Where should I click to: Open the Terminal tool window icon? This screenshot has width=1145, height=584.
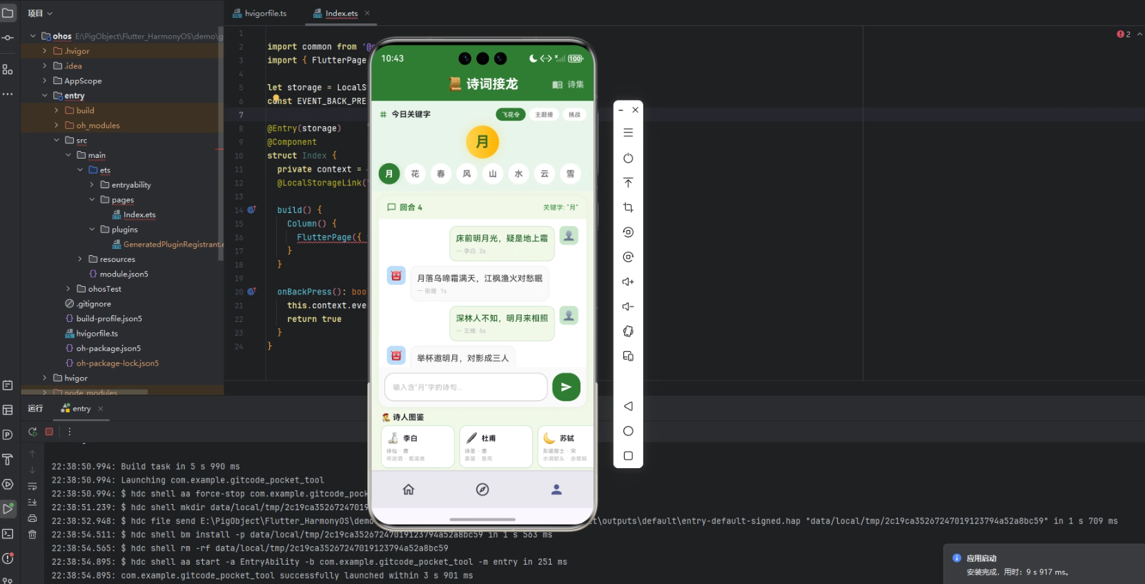(x=8, y=534)
